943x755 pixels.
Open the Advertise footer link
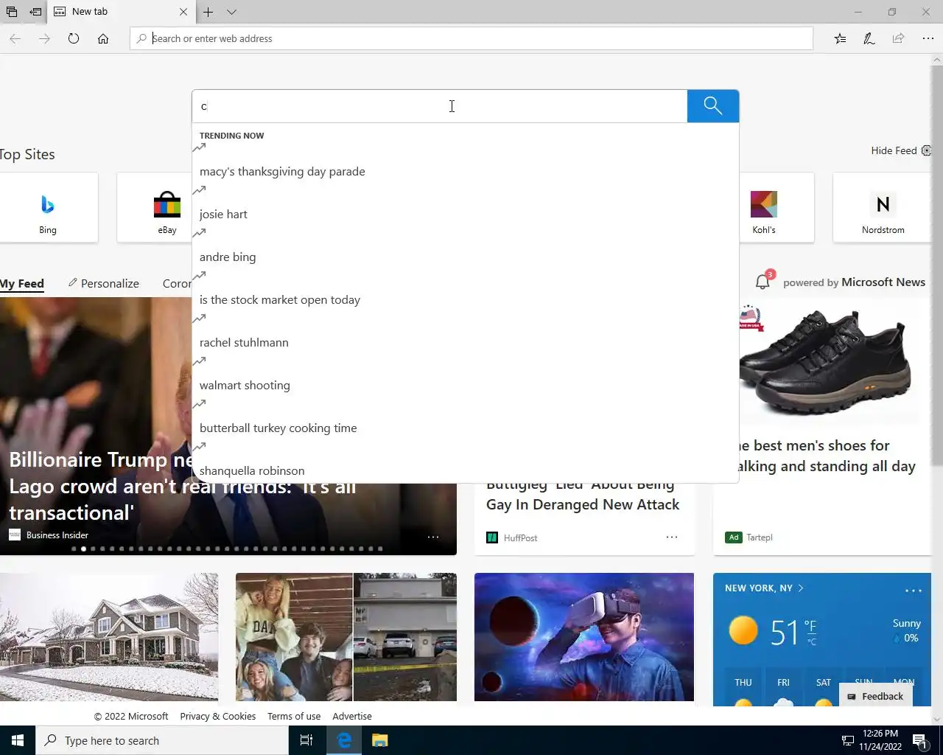[352, 716]
